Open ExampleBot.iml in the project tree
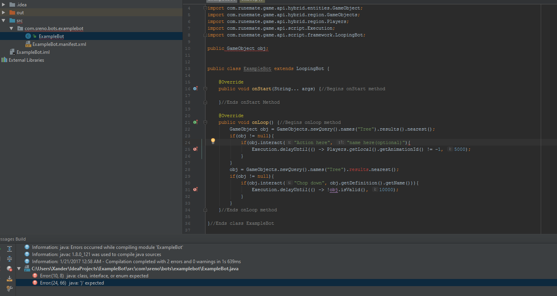 [33, 52]
